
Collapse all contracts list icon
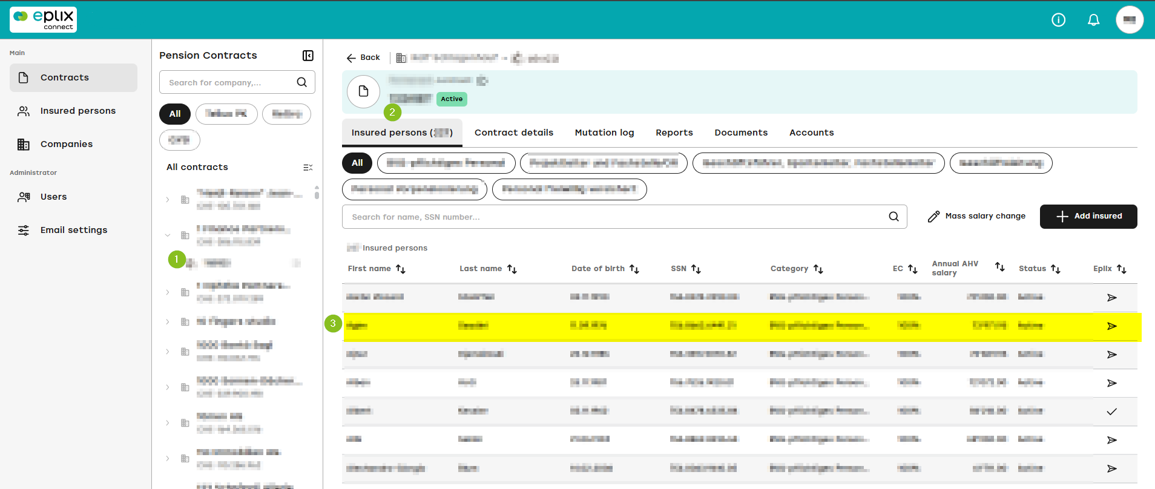click(308, 168)
